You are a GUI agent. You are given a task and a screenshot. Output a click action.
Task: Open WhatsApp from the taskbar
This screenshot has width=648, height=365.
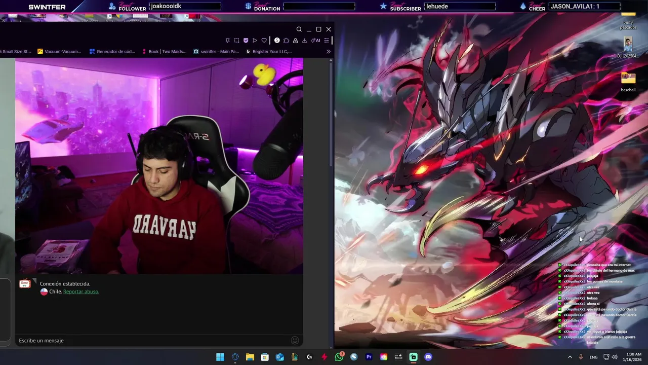339,357
